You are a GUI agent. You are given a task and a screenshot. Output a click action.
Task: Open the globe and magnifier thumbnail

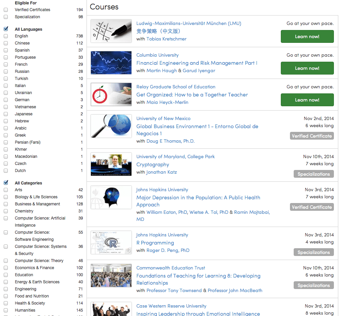(111, 126)
